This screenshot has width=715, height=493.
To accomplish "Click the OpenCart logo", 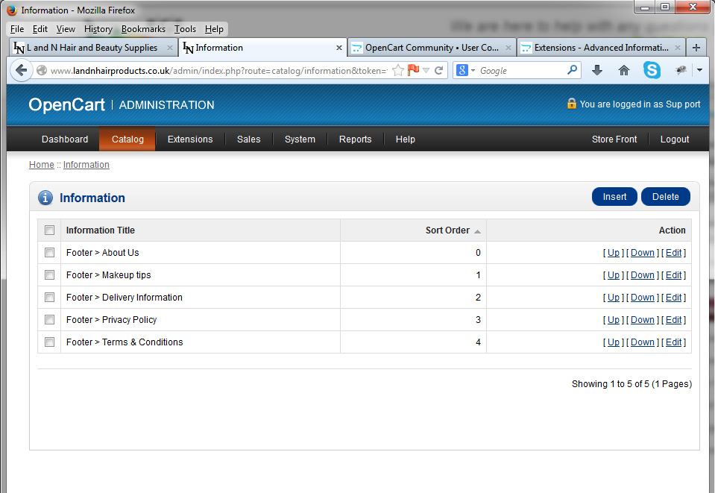I will (66, 105).
